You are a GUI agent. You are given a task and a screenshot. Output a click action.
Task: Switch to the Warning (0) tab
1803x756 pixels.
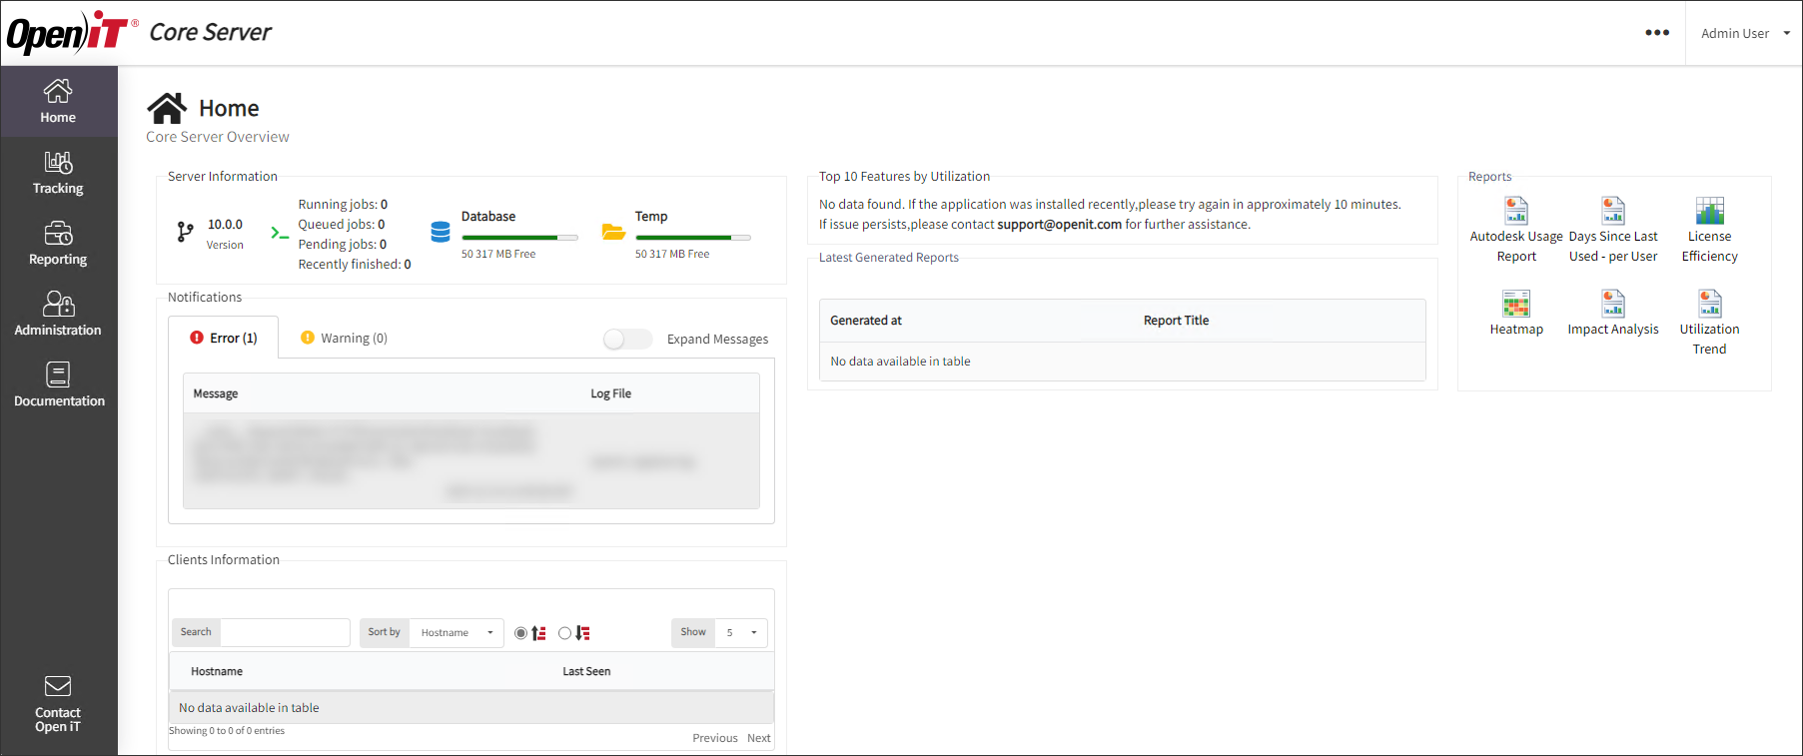[345, 339]
